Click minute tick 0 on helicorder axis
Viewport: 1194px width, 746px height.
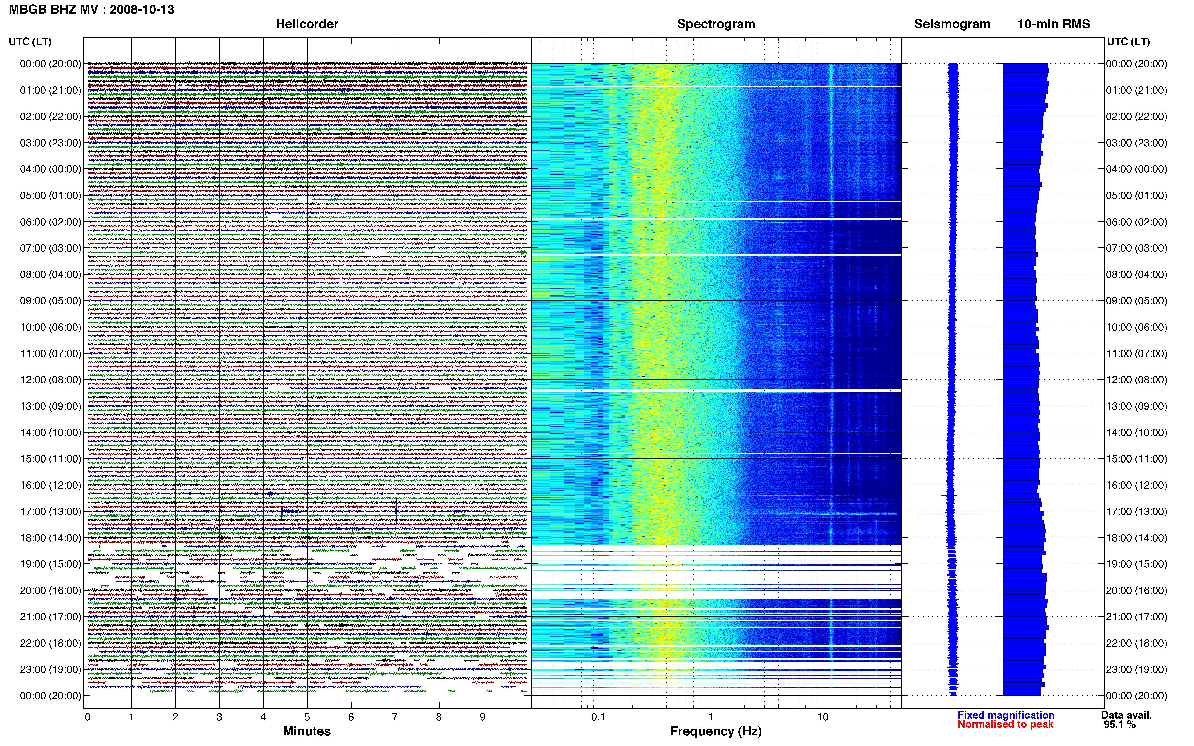(x=87, y=717)
